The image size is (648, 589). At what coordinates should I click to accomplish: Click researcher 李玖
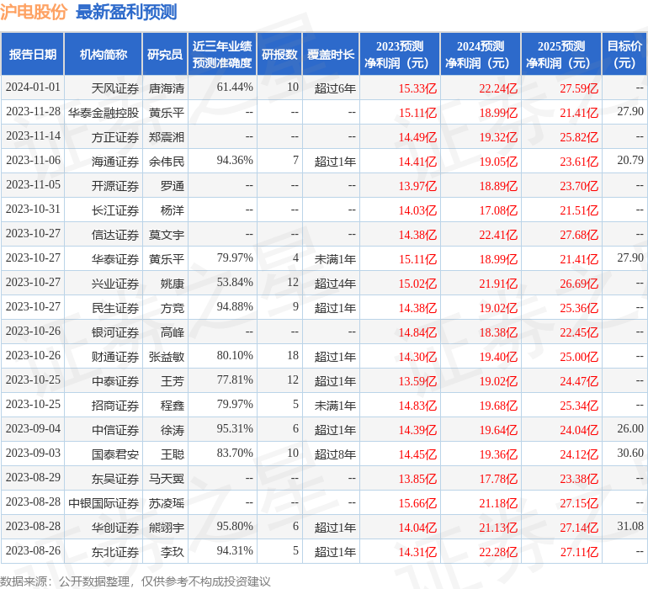pos(173,552)
